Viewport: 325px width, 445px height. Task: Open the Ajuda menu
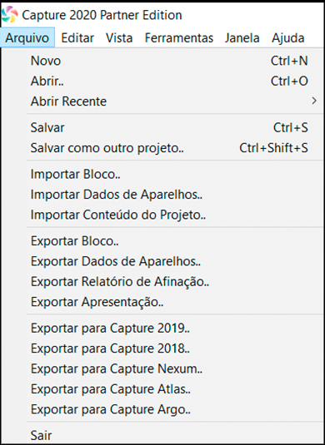tap(288, 37)
